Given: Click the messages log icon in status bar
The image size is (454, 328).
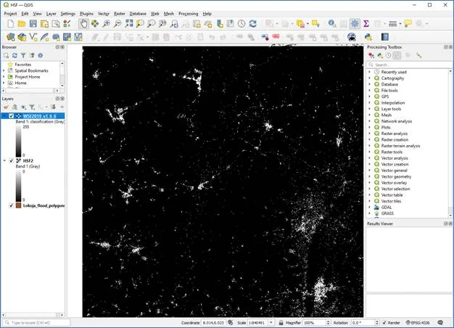Looking at the screenshot, I should pos(440,322).
